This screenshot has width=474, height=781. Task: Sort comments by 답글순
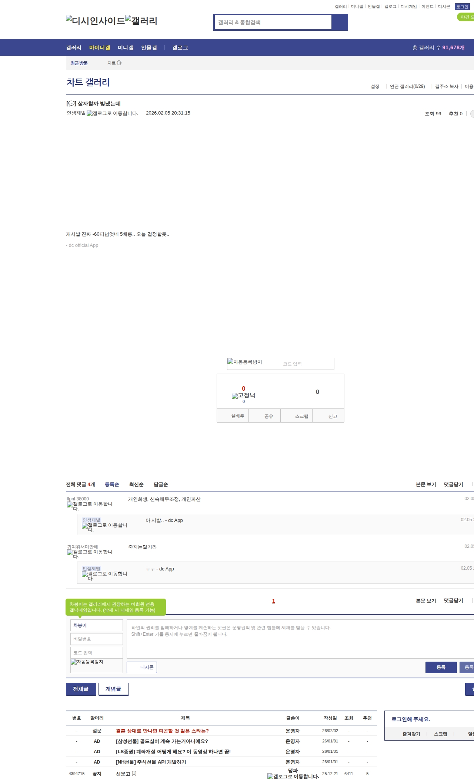pyautogui.click(x=161, y=484)
